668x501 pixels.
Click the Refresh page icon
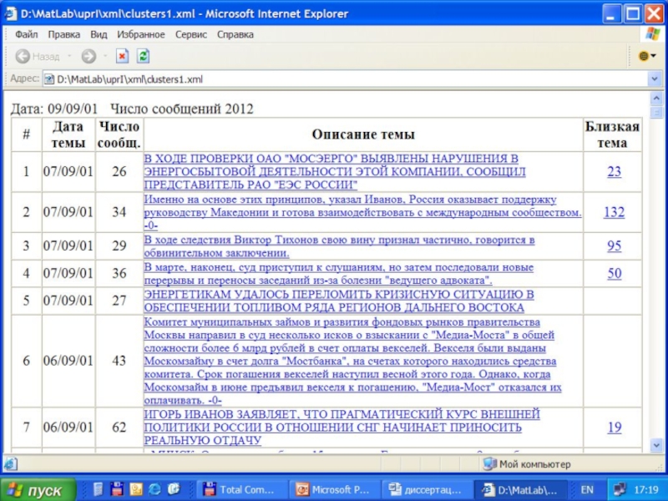(x=143, y=57)
